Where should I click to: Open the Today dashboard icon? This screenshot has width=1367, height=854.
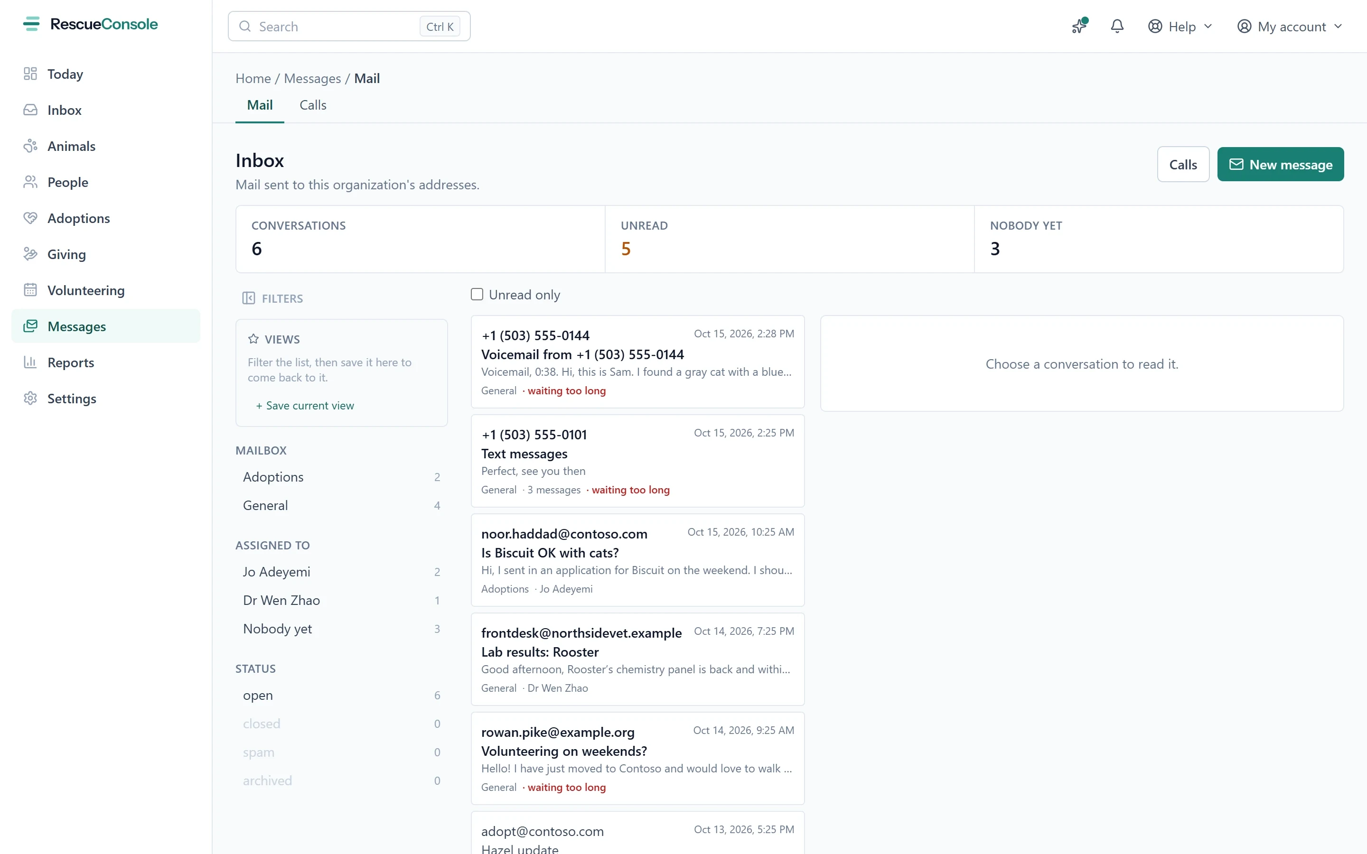(x=30, y=74)
